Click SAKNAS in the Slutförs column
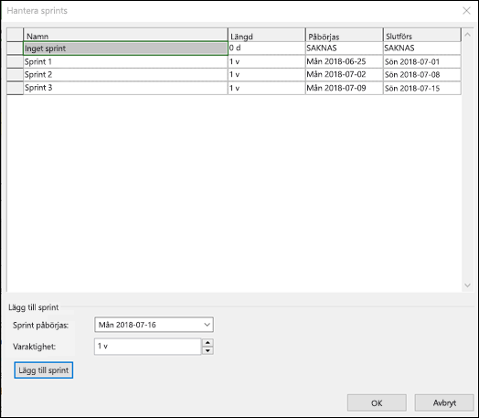This screenshot has width=479, height=418. pos(422,48)
